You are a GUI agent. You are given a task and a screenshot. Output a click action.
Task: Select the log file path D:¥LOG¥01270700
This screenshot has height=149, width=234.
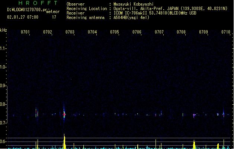26,10
